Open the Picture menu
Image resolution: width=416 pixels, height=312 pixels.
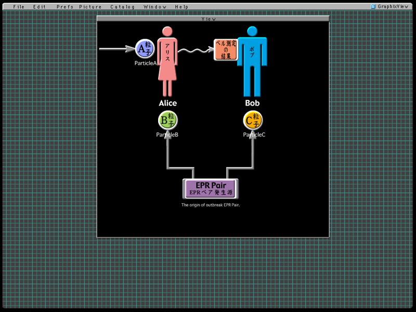90,7
